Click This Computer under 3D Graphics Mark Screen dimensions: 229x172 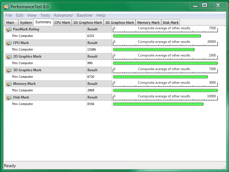coord(23,77)
